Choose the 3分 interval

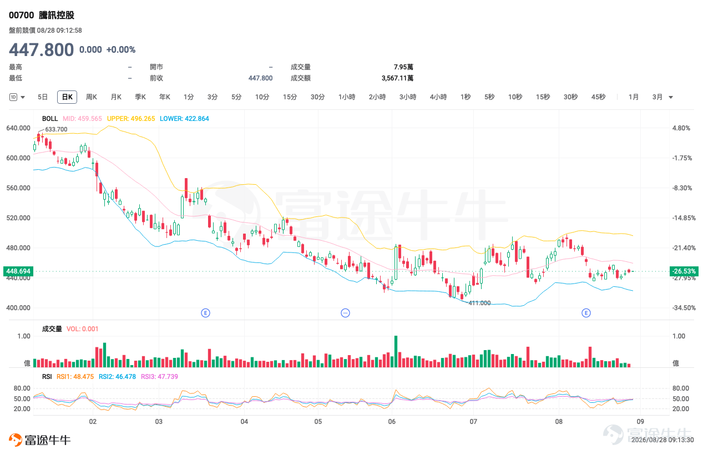click(213, 97)
